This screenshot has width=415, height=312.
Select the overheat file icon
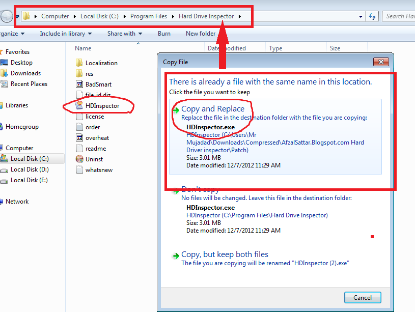[79, 137]
